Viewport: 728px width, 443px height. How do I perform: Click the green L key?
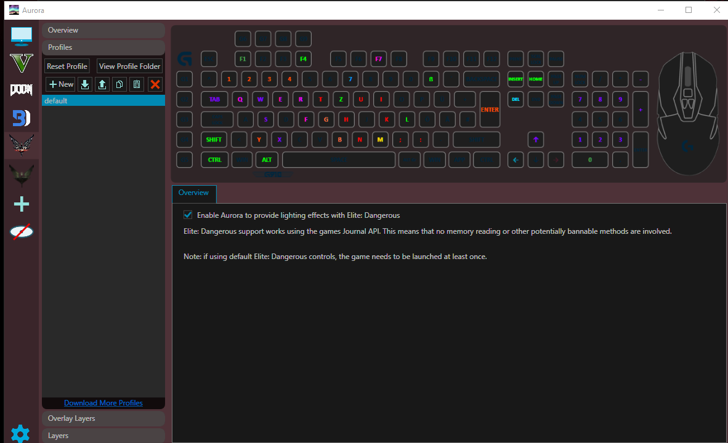click(406, 119)
